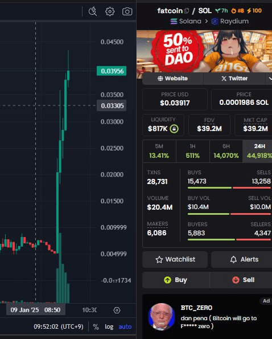272x339 pixels.
Task: Click the Twitter X logo icon
Action: point(224,79)
